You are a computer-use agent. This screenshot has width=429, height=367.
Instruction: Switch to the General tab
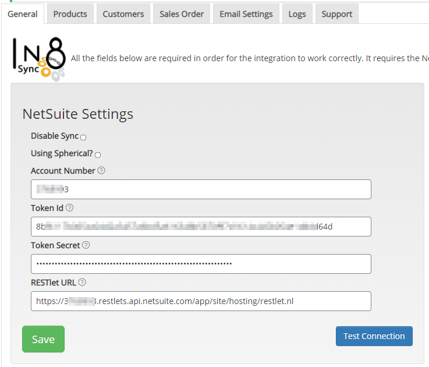(x=23, y=14)
